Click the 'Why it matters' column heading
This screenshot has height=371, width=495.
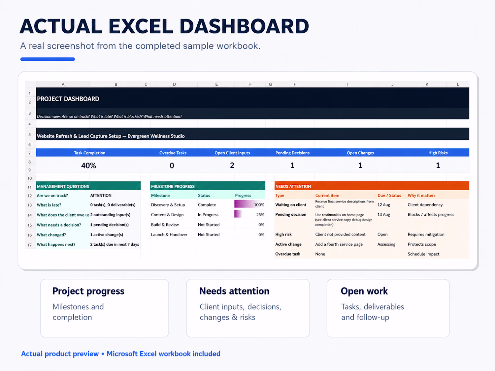click(x=421, y=196)
